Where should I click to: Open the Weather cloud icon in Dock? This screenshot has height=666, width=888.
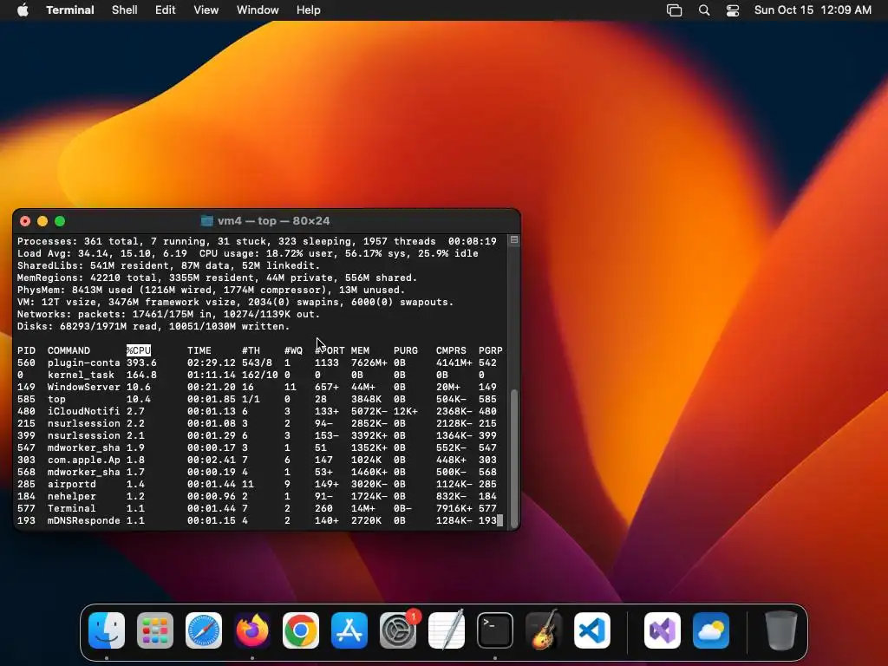711,630
